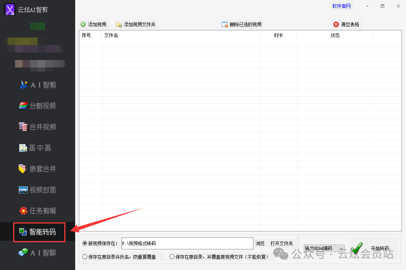Viewport: 406px width, 270px height.
Task: Click the 添加视频 button label
Action: point(97,24)
